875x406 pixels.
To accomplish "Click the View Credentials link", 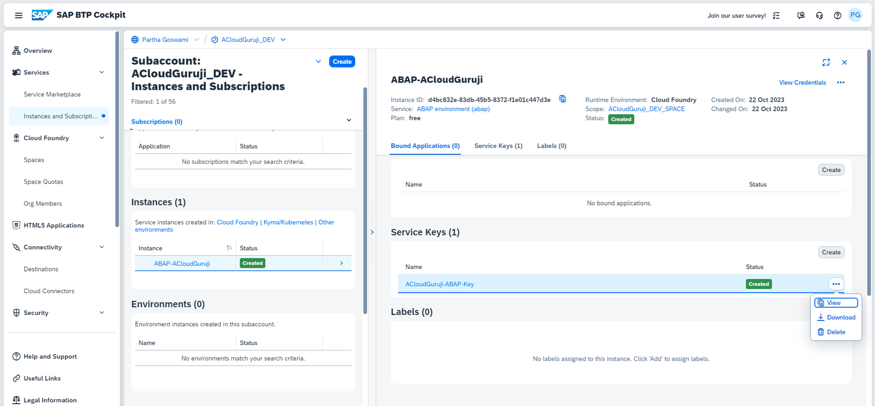I will [x=802, y=83].
